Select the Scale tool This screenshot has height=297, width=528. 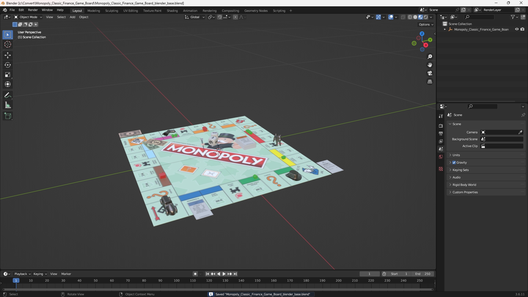pos(8,75)
